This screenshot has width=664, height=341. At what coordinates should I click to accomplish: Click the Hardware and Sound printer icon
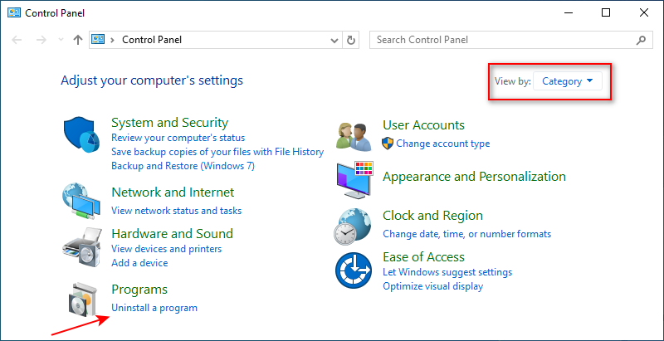[x=83, y=246]
